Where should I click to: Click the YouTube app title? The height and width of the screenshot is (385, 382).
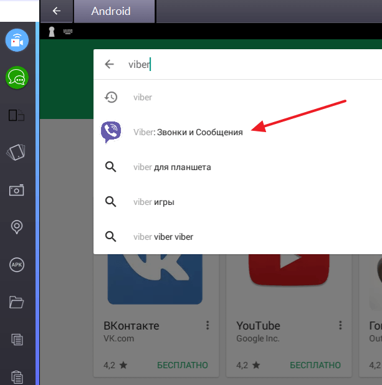258,326
